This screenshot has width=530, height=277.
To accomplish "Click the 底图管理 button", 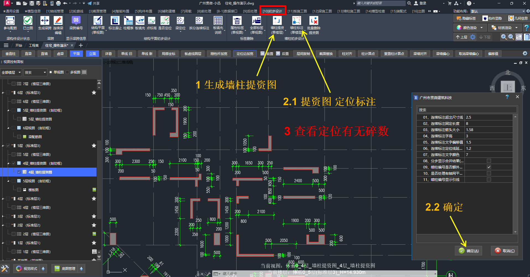I will click(x=65, y=268).
